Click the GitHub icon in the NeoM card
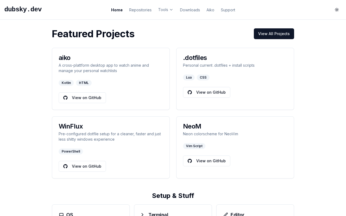The width and height of the screenshot is (346, 216). point(190,161)
